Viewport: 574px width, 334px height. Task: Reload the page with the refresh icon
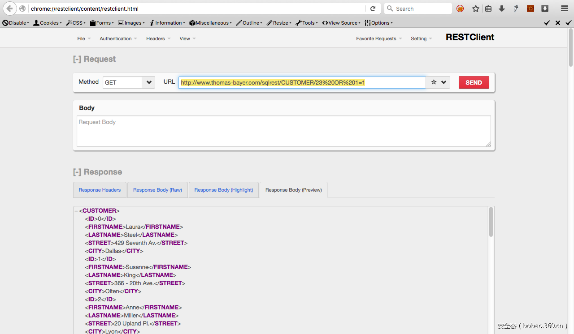click(x=373, y=9)
